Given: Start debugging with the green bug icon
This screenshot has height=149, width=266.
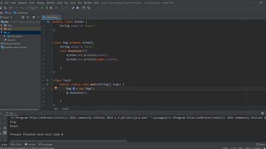Looking at the screenshot, I should (47, 8).
